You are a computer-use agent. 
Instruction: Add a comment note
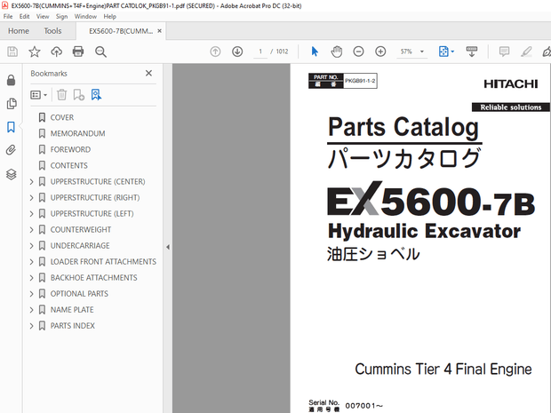(x=504, y=52)
